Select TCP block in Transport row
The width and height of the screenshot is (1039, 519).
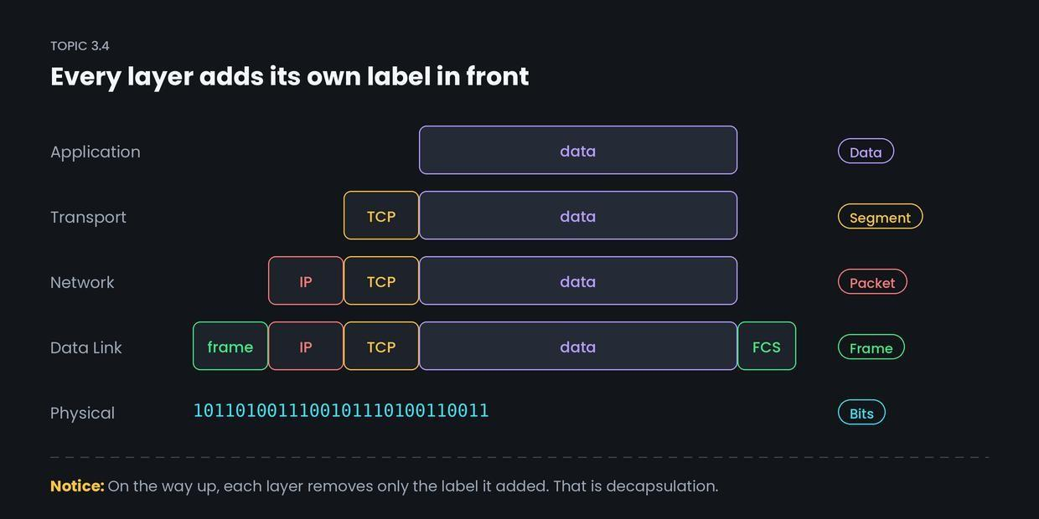click(x=381, y=216)
